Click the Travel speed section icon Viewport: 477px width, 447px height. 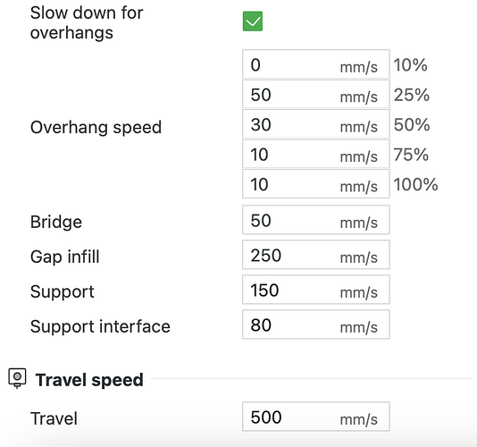click(x=17, y=378)
